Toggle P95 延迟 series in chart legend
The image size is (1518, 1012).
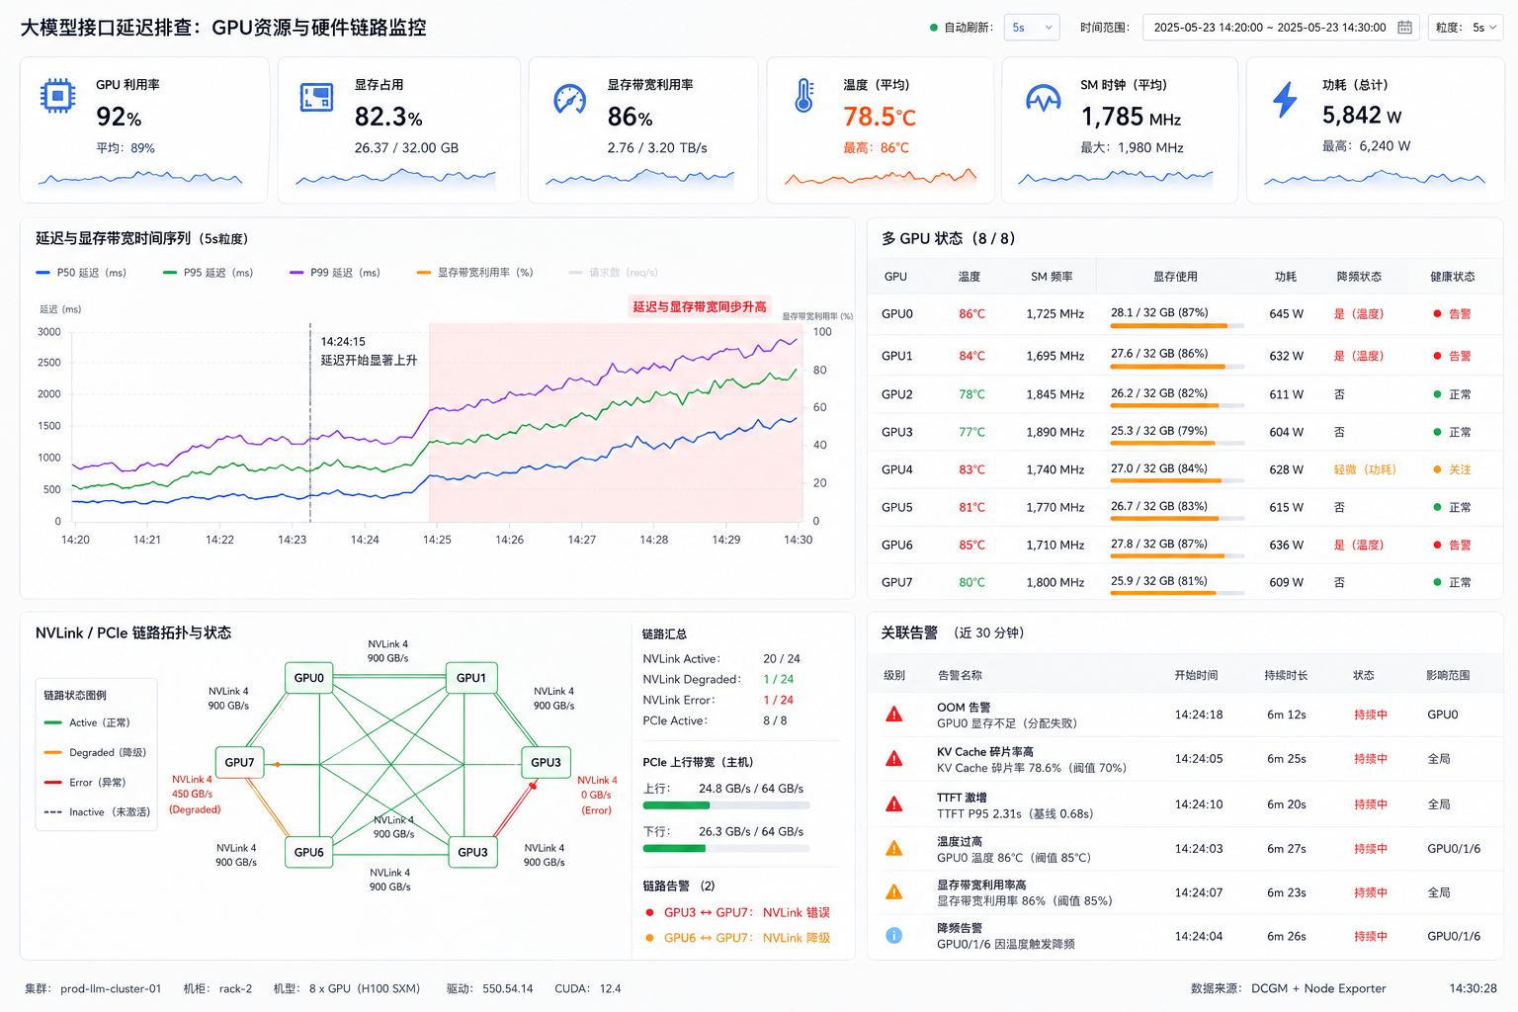pyautogui.click(x=208, y=273)
